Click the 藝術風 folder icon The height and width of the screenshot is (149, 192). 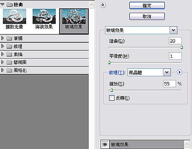point(9,62)
